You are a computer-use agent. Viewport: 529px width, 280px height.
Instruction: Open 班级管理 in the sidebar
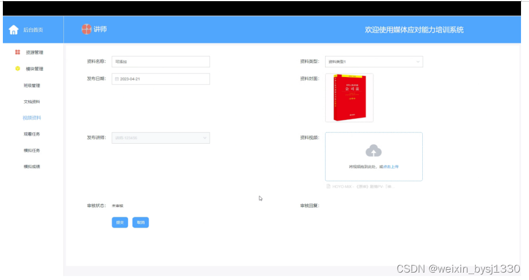32,85
